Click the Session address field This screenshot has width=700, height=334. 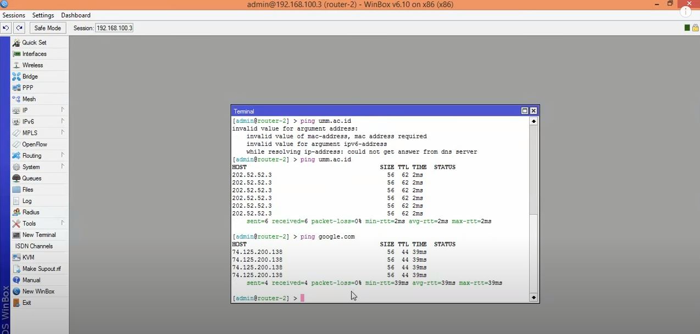click(114, 28)
